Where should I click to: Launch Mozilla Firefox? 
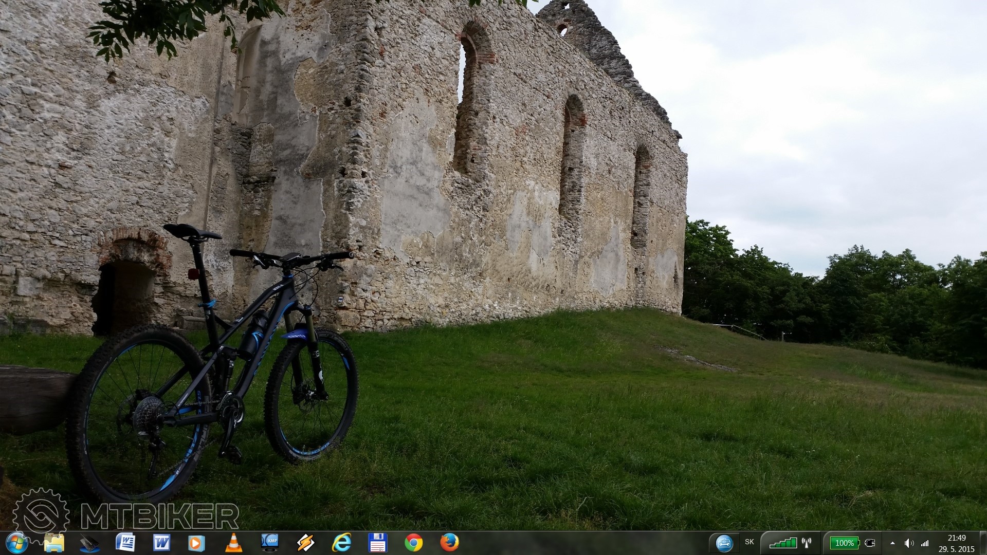(449, 543)
